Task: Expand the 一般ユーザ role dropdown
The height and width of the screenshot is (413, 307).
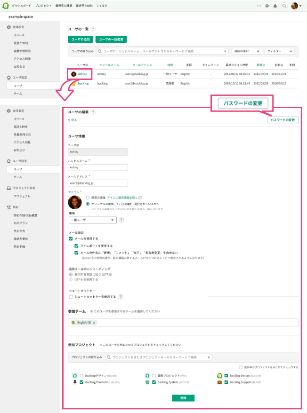Action: (x=92, y=220)
